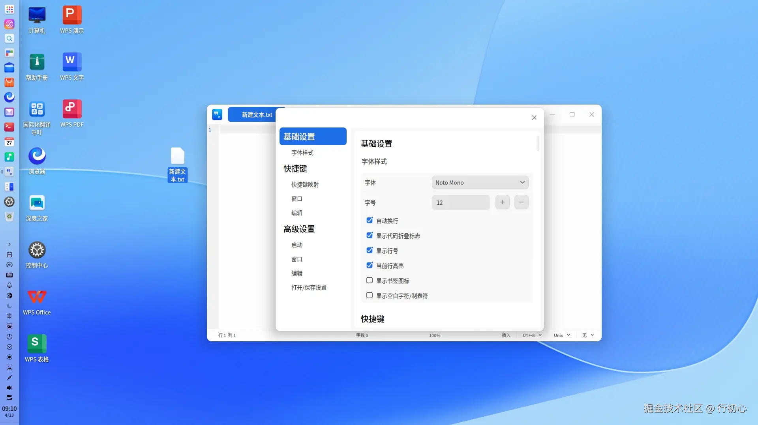Click the power button tray icon
This screenshot has width=758, height=425.
pos(9,337)
